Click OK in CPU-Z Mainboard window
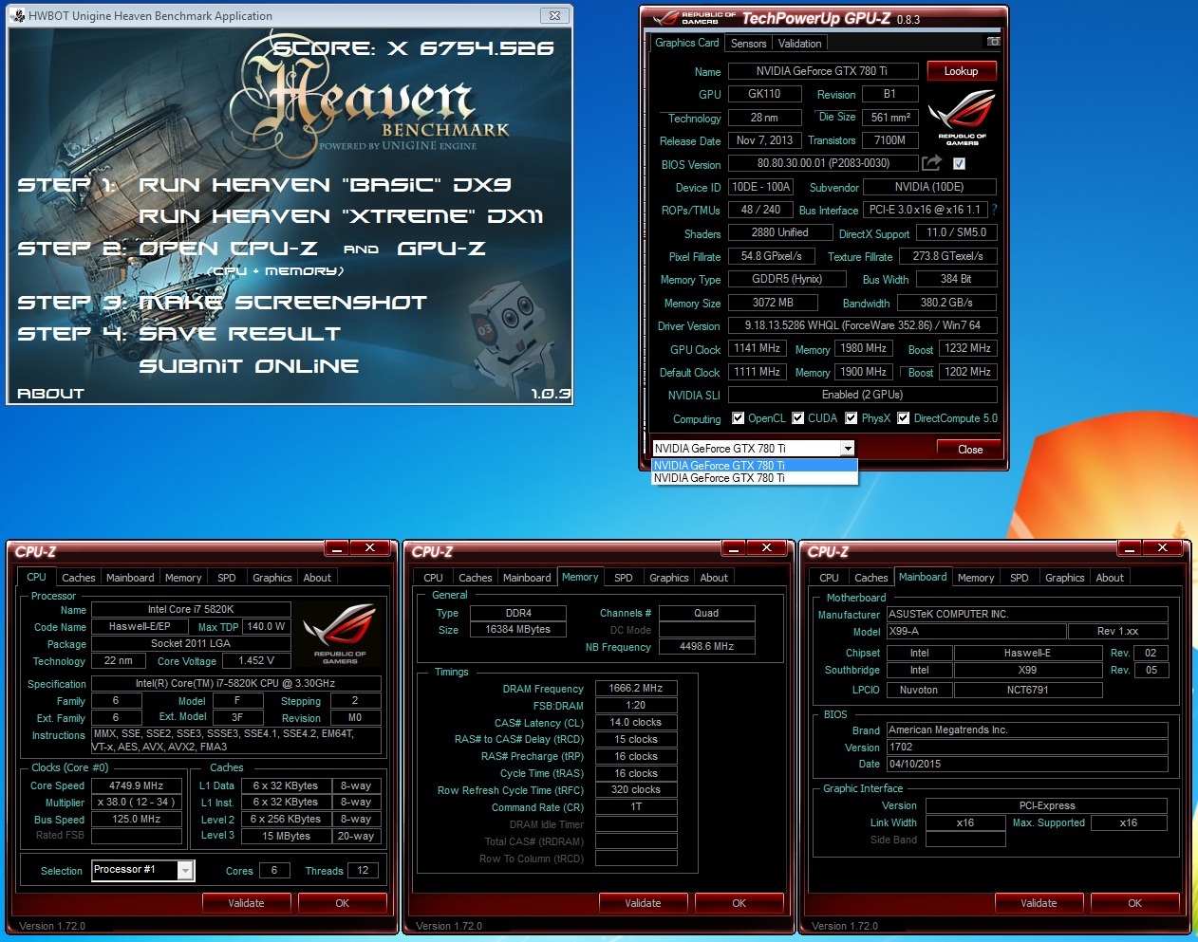This screenshot has width=1198, height=942. [x=1135, y=903]
